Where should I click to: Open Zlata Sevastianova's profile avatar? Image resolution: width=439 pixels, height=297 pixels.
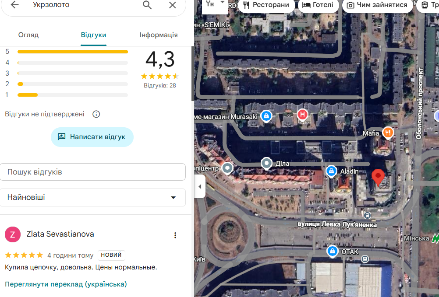pyautogui.click(x=13, y=234)
